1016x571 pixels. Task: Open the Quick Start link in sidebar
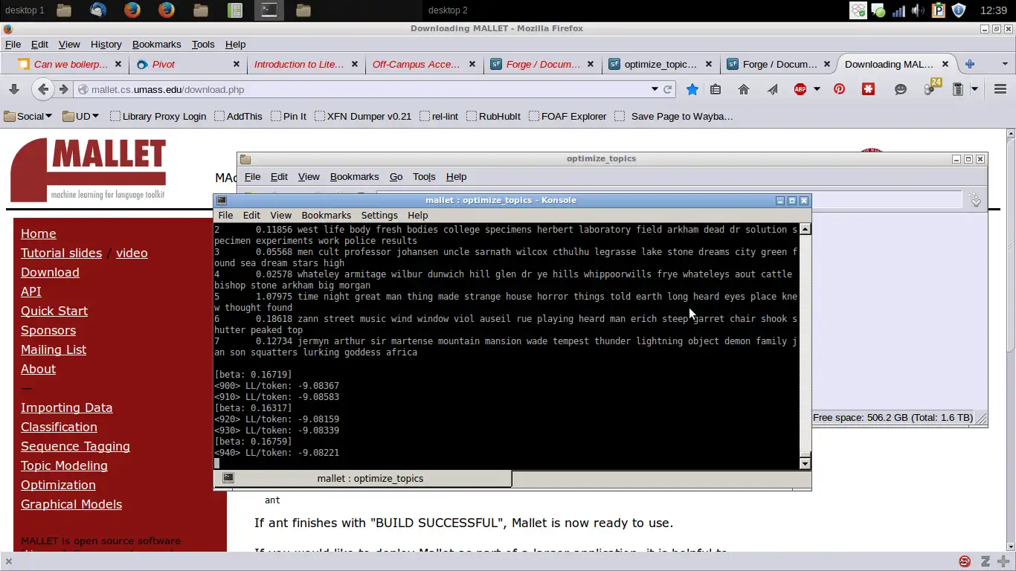(54, 311)
